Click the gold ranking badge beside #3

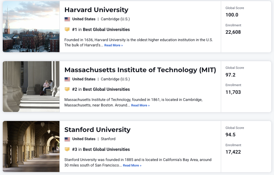point(67,149)
